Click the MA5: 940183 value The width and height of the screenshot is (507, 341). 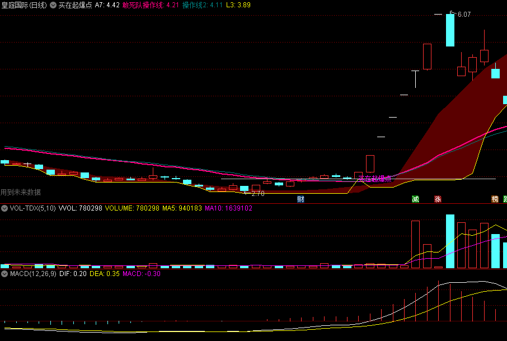click(x=182, y=208)
